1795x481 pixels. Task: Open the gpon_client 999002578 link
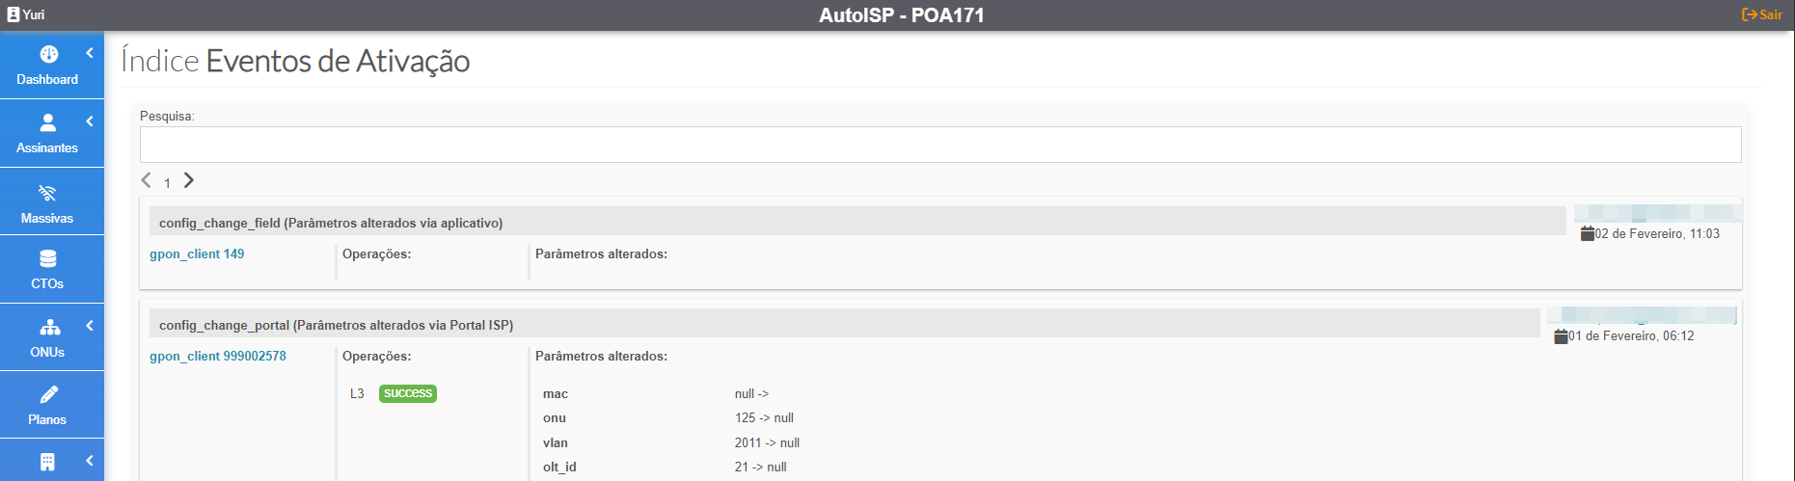click(218, 356)
